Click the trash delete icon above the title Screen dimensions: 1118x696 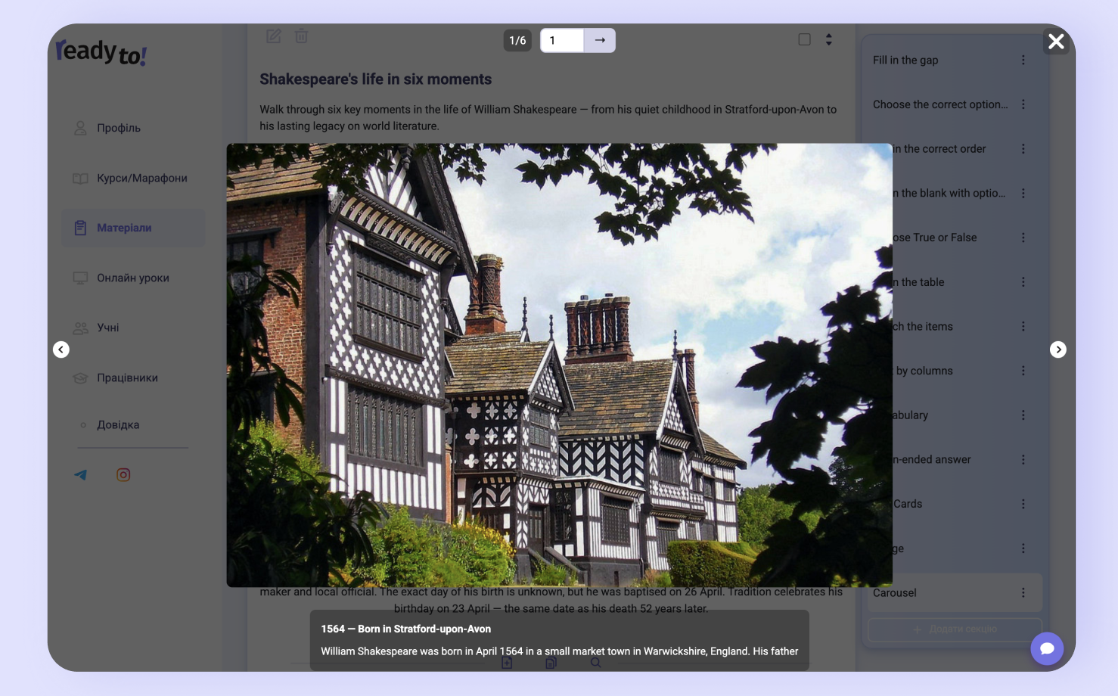click(x=301, y=36)
